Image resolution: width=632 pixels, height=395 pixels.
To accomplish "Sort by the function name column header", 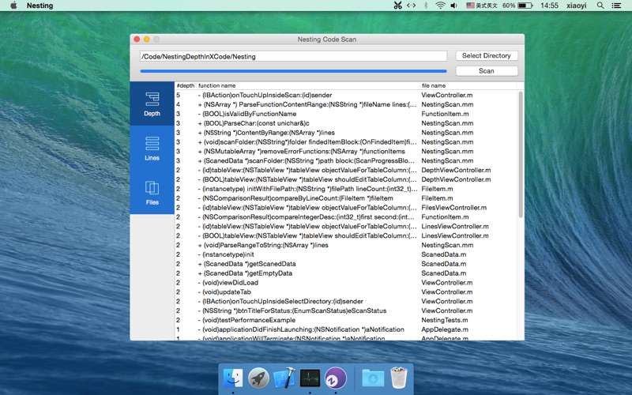I will (308, 85).
